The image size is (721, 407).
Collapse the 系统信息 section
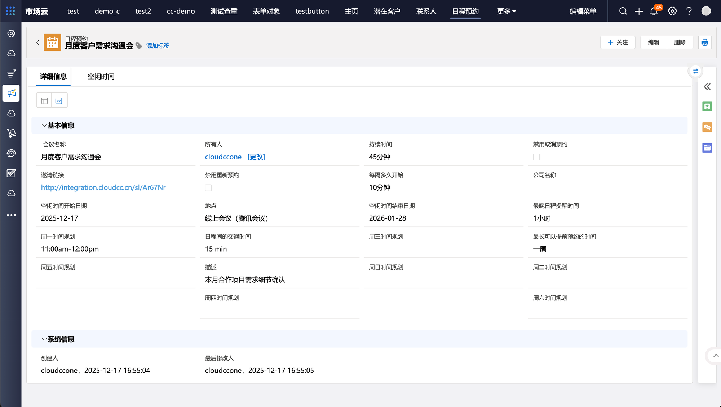click(x=44, y=339)
